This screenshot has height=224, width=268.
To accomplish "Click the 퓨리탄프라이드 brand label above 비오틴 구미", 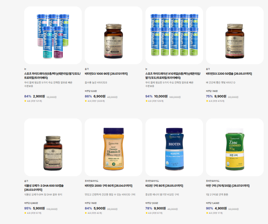I will pos(152,181).
